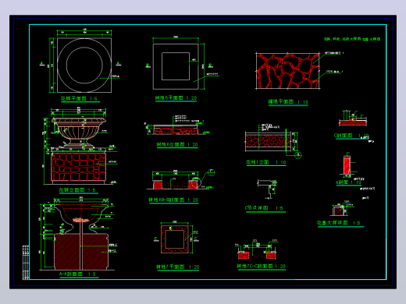Screen dimensions: 406x304
Task: Click the sheet title text at top right
Action: point(352,39)
